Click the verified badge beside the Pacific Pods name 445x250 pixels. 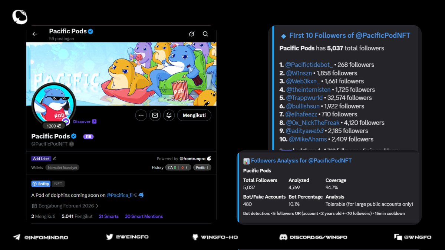pyautogui.click(x=74, y=136)
